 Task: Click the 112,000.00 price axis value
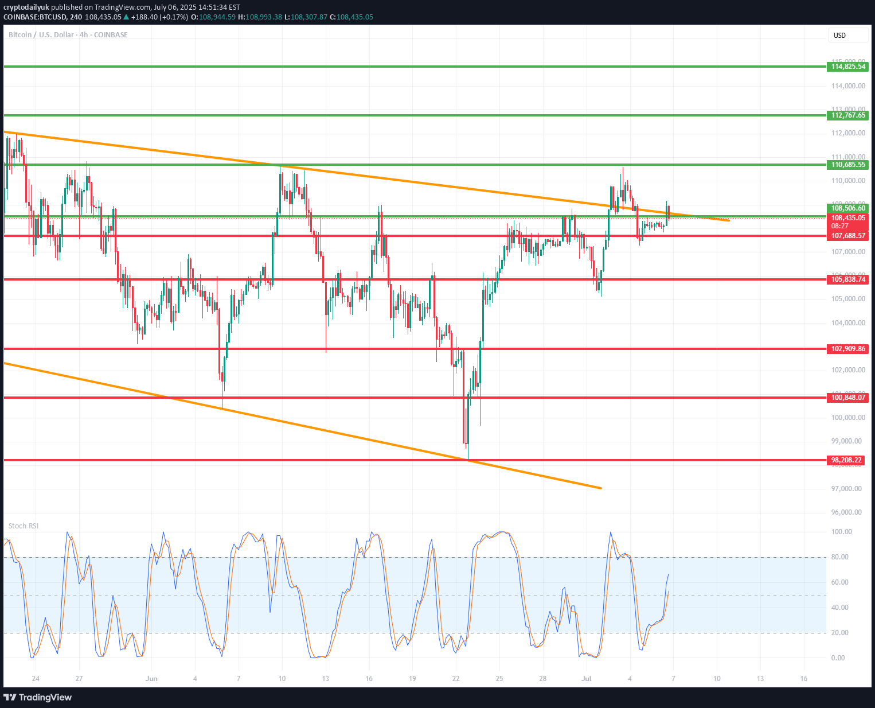coord(848,133)
